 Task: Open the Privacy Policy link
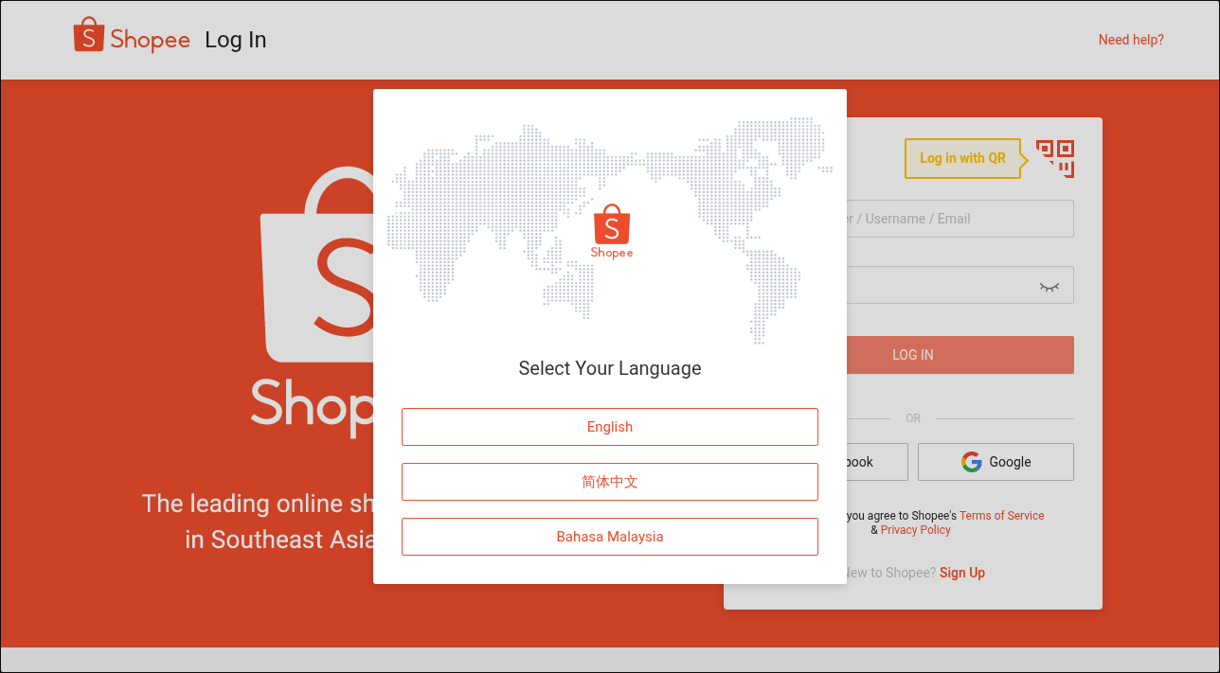[915, 530]
